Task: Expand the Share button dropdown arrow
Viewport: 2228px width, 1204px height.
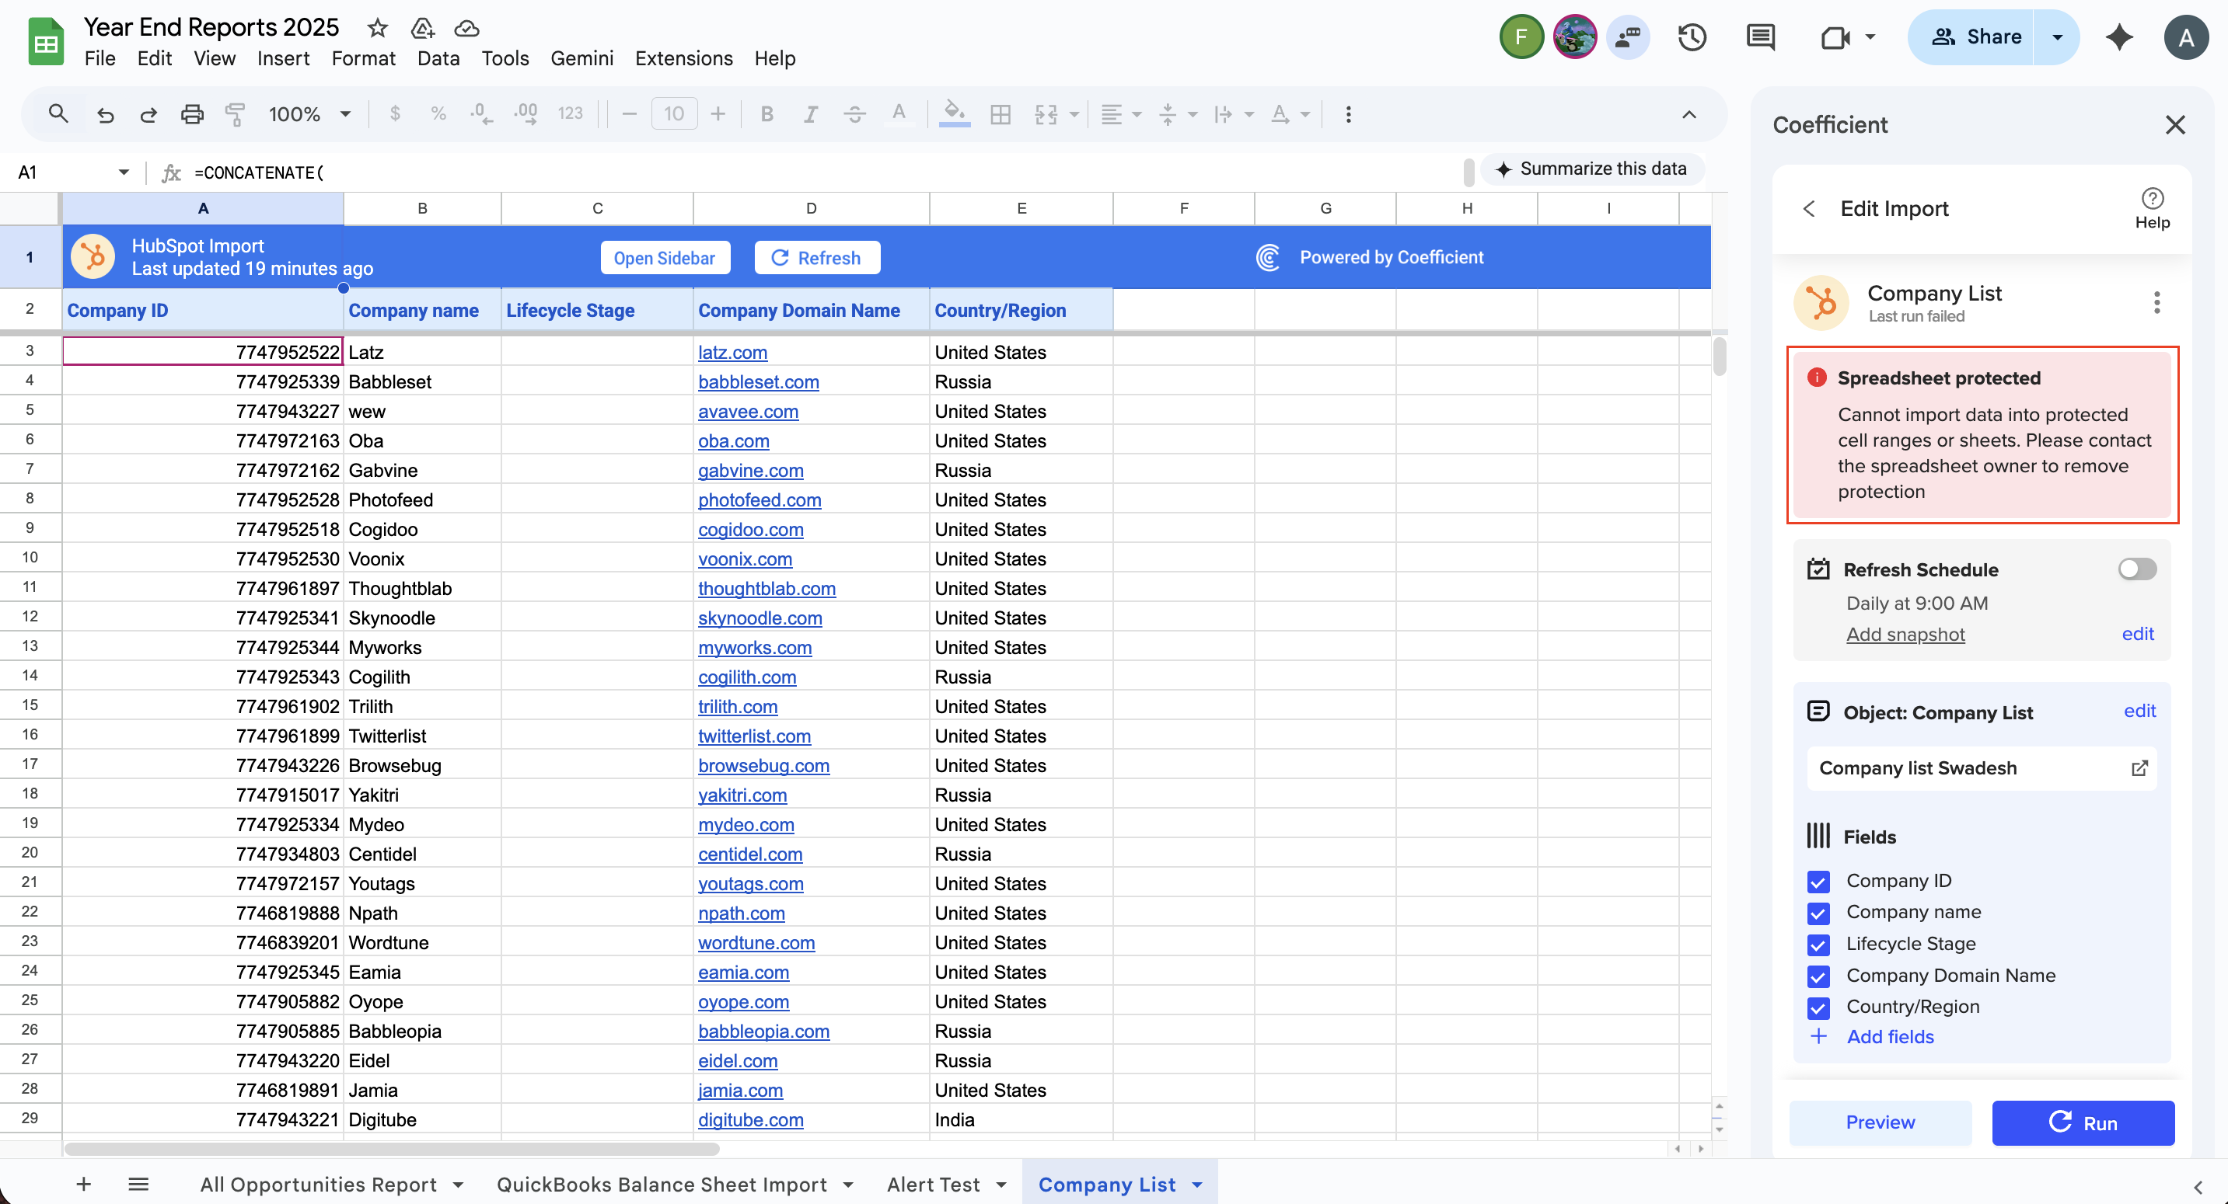Action: pyautogui.click(x=2058, y=37)
